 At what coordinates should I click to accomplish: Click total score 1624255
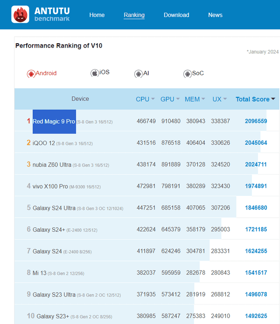coord(256,251)
